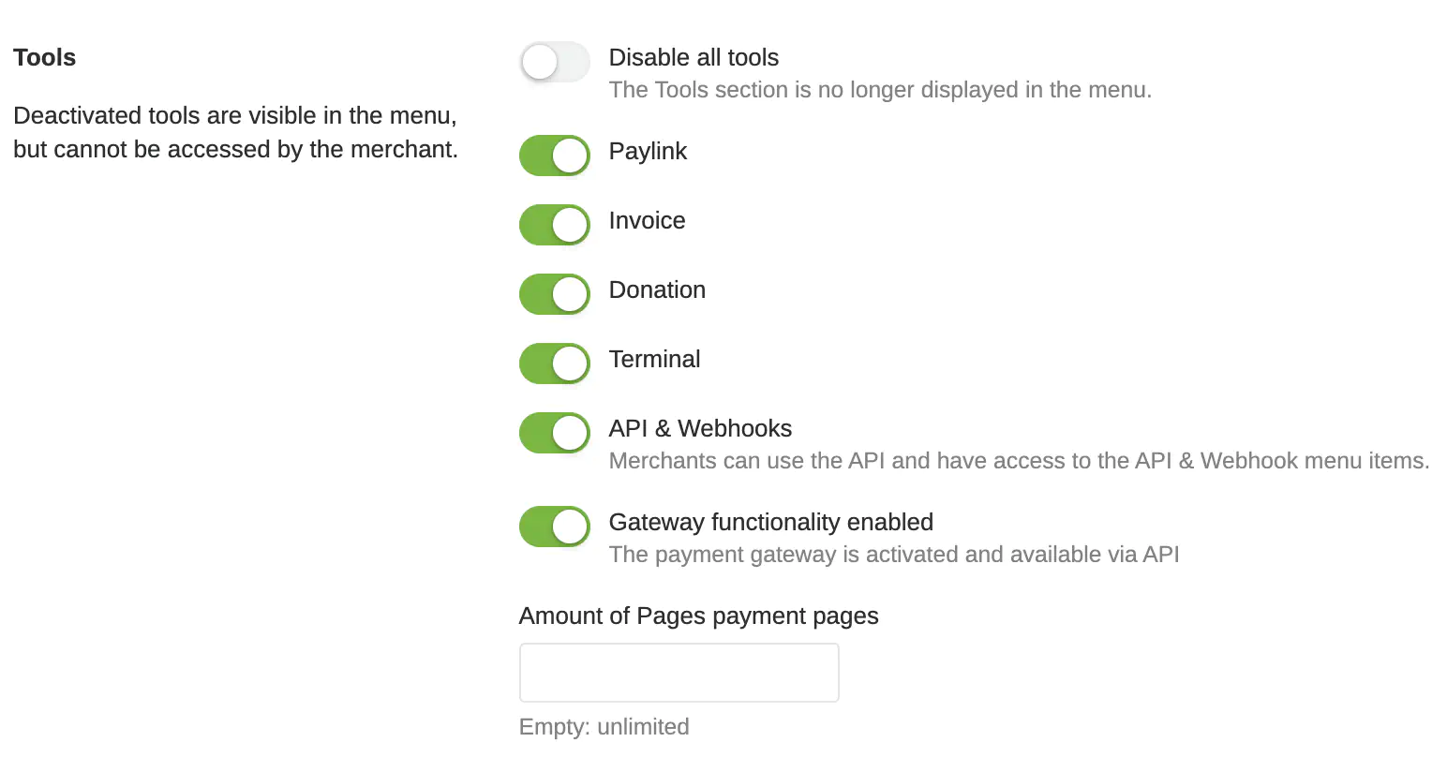
Task: Focus the Amount of Pages input field
Action: click(679, 673)
